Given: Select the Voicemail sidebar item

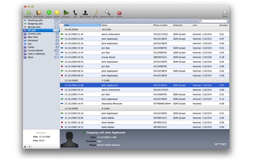Looking at the screenshot, I should 33,40.
